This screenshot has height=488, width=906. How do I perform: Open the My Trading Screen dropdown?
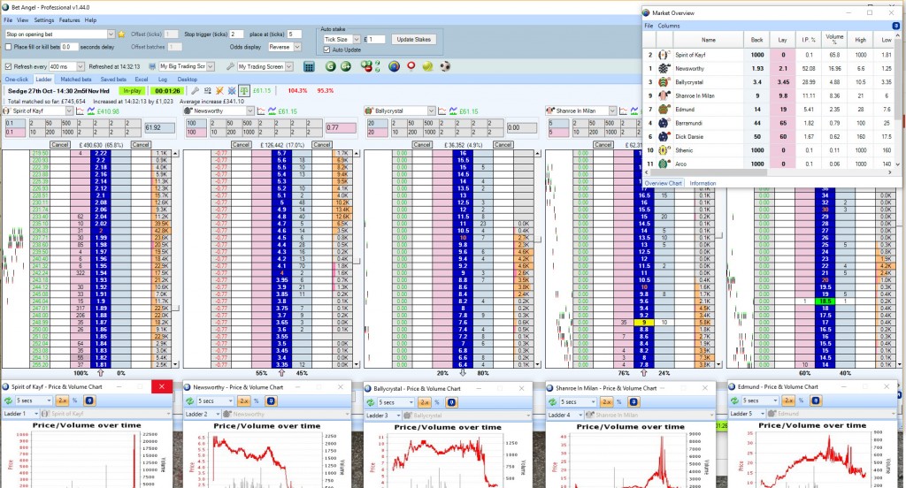289,66
